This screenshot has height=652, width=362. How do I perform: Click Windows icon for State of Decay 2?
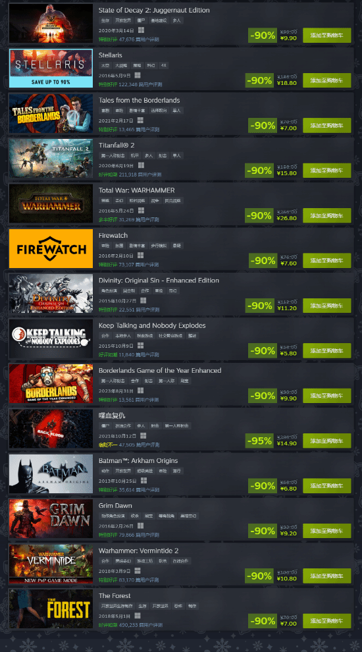click(140, 30)
